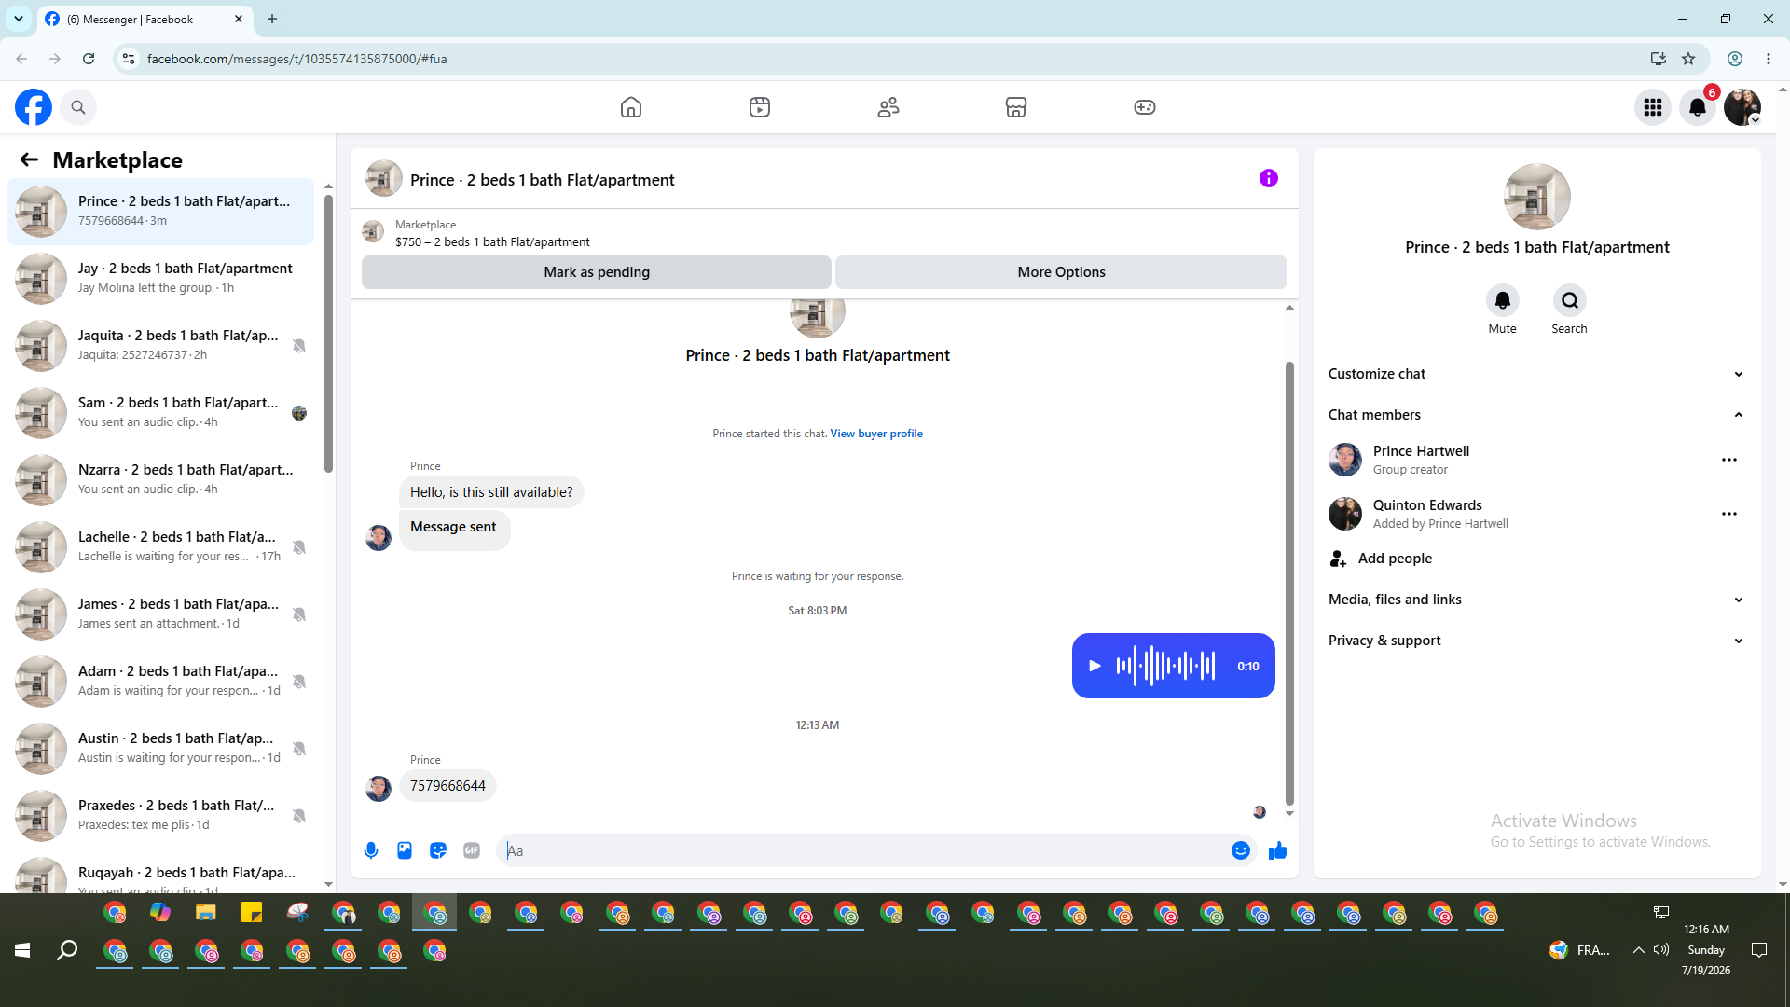The height and width of the screenshot is (1007, 1790).
Task: Toggle conversation information purple icon
Action: click(x=1269, y=178)
